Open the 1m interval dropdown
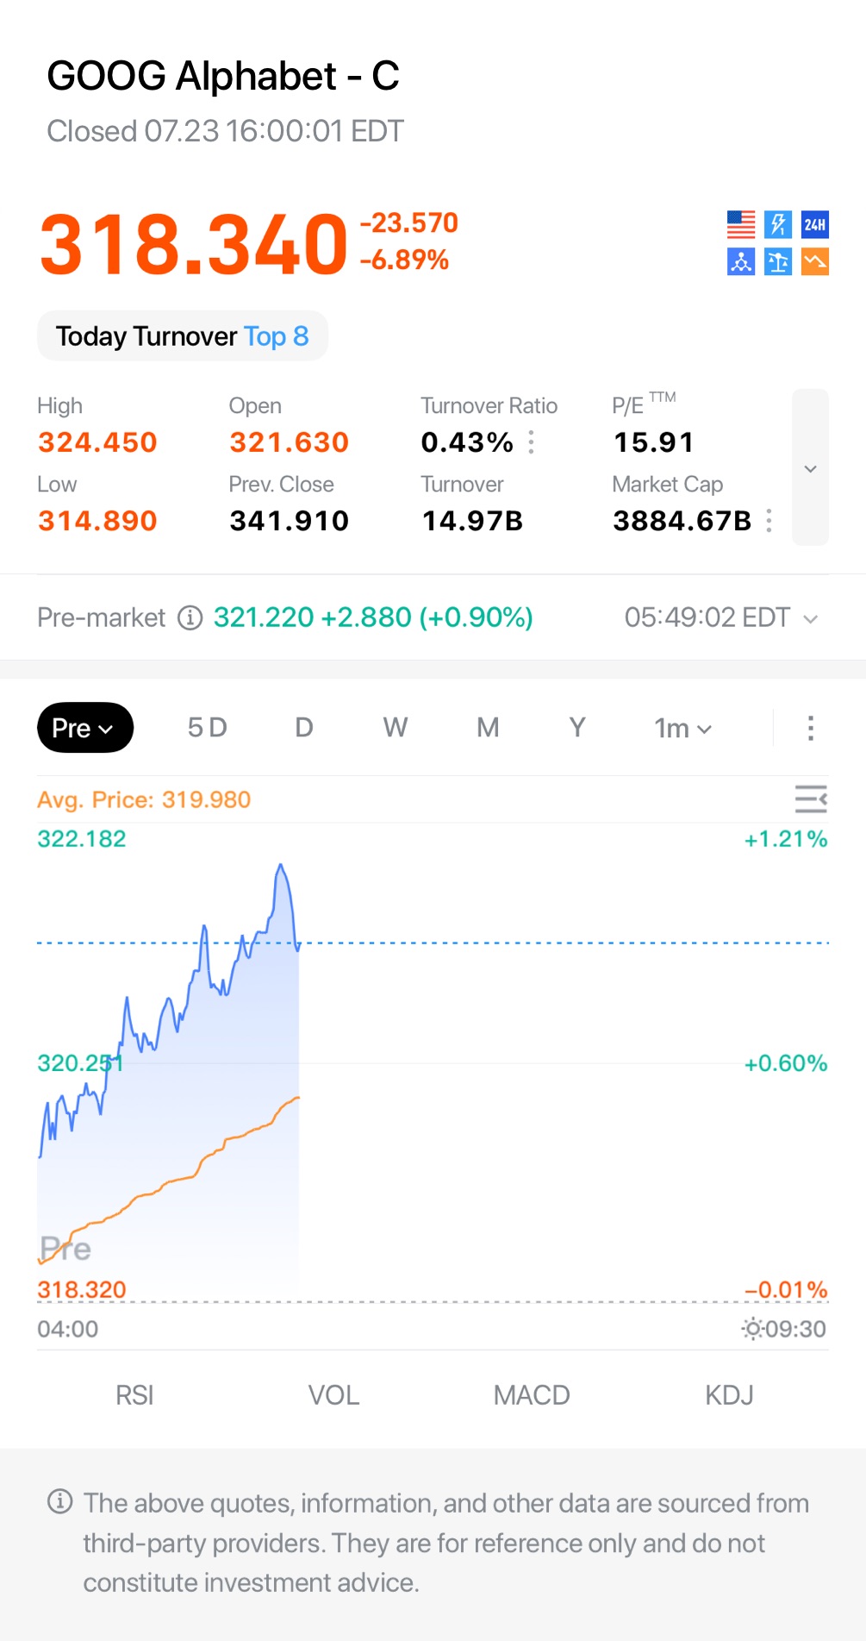Viewport: 866px width, 1641px height. click(x=683, y=729)
